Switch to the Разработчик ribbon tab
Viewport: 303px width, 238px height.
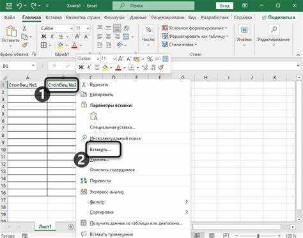point(215,17)
